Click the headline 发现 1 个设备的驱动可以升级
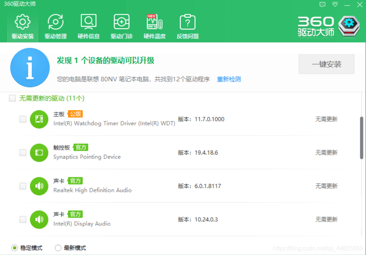Screen dimensions: 366x255 [x=106, y=60]
